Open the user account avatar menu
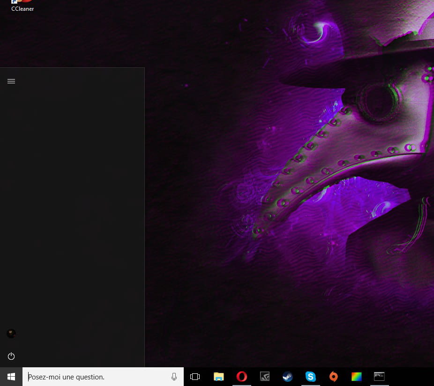 [x=11, y=334]
